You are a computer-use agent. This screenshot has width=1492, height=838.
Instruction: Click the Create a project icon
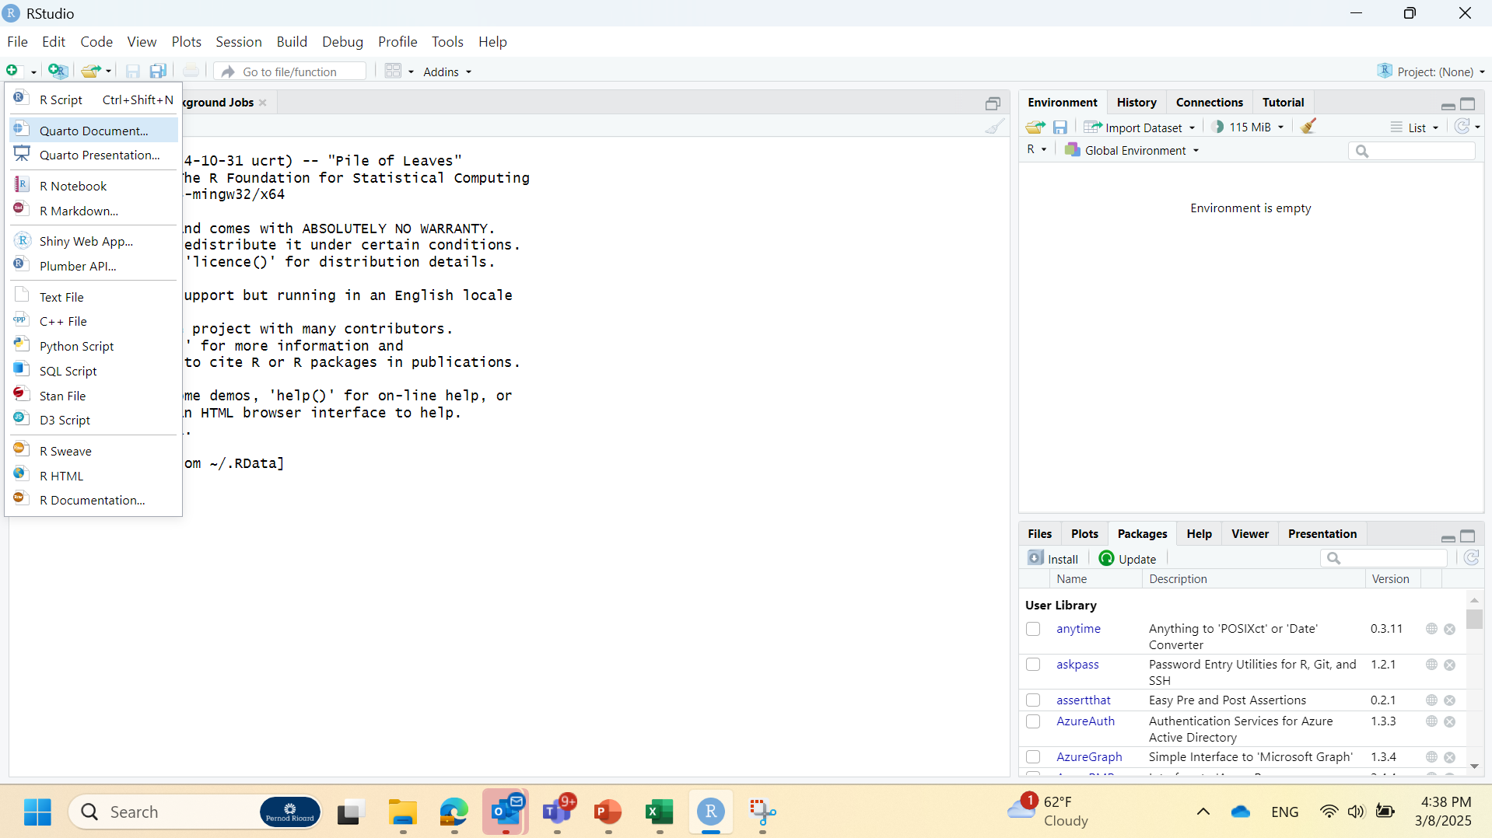click(58, 72)
